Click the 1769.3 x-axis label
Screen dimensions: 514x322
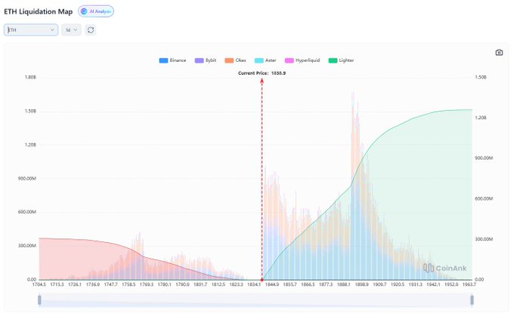pyautogui.click(x=147, y=285)
